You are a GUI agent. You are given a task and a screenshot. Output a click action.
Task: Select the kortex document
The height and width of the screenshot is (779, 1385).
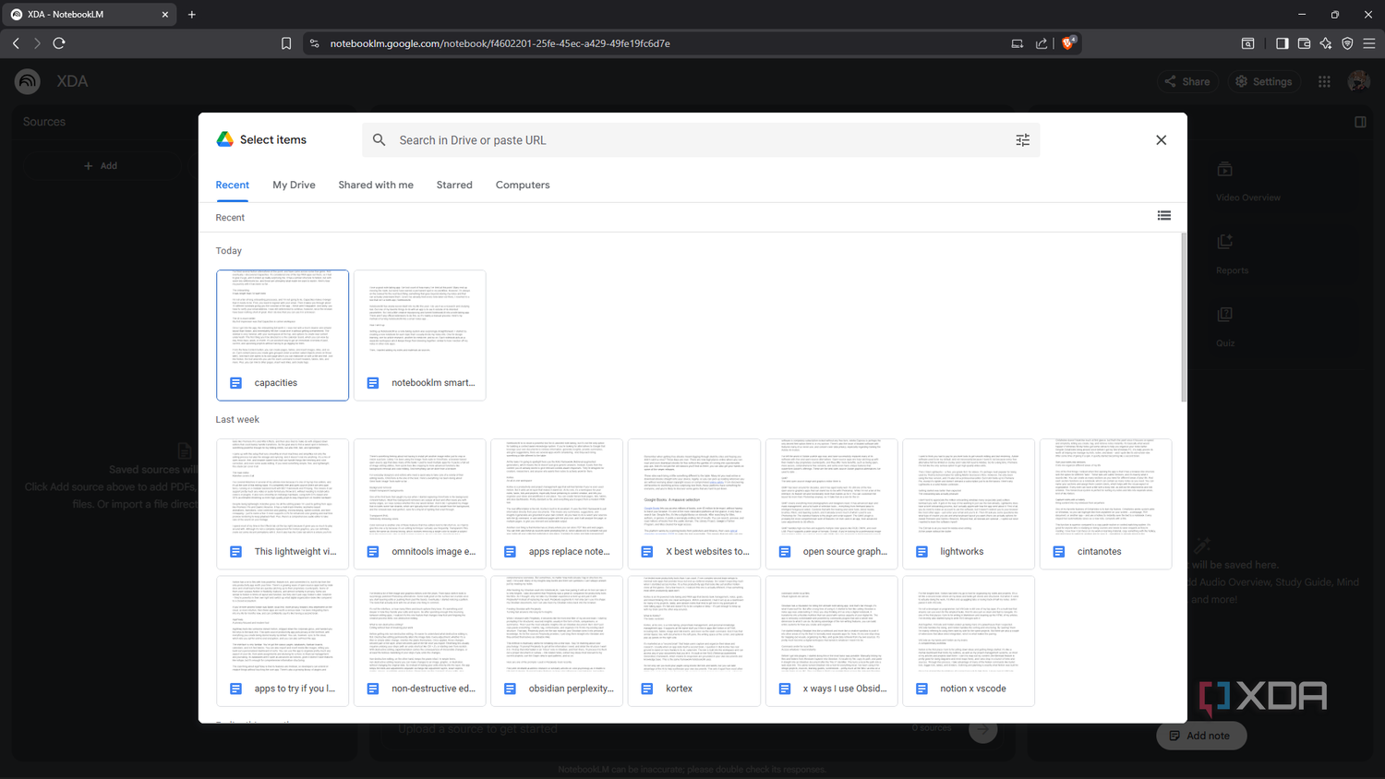pyautogui.click(x=694, y=641)
